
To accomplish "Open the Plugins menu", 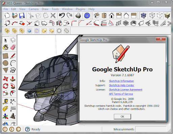I will [x=80, y=9].
